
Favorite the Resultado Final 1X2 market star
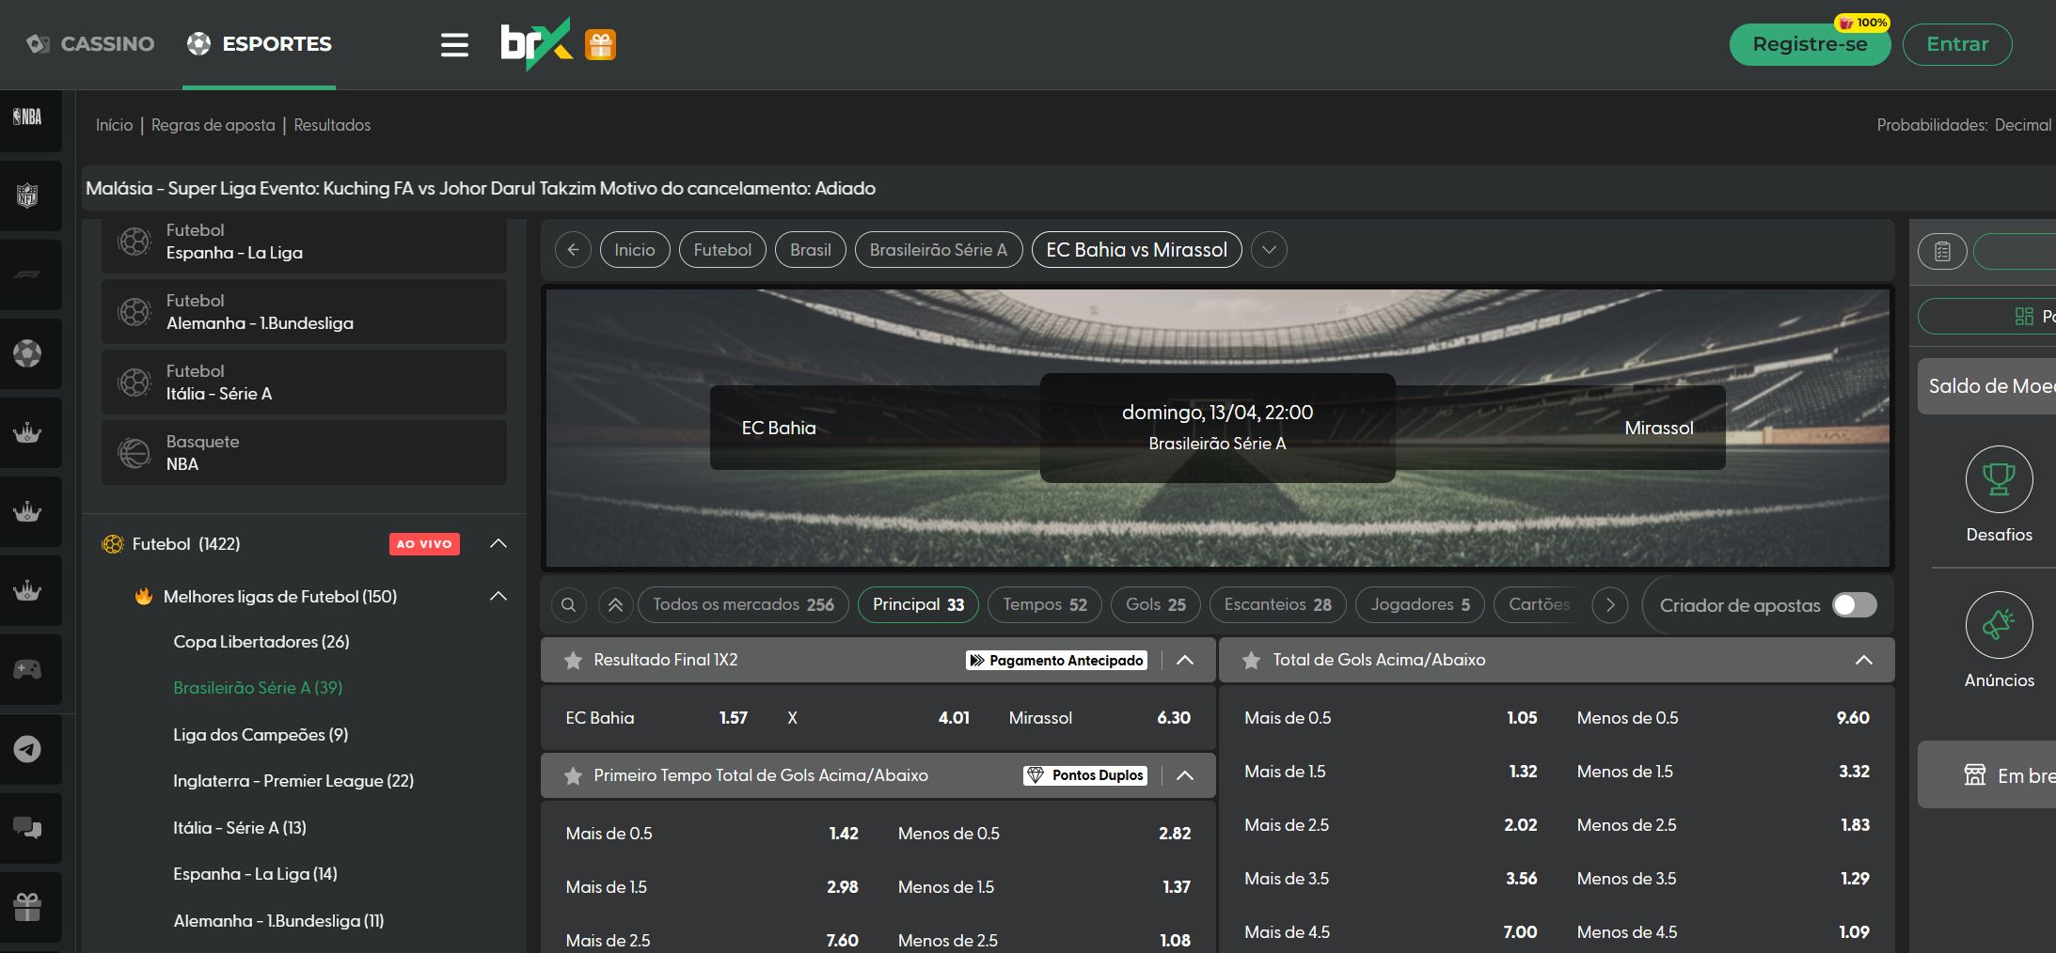573,661
